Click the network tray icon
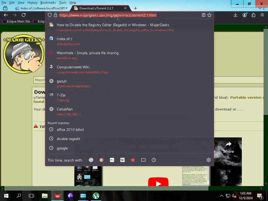Screen dimensions: 268x201 pyautogui.click(x=228, y=196)
